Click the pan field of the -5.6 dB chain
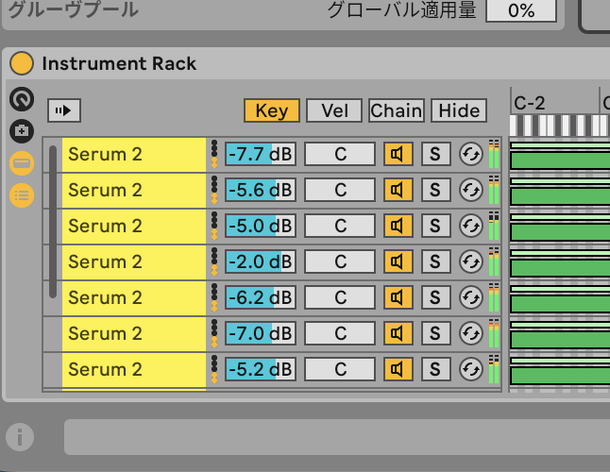 pyautogui.click(x=340, y=190)
